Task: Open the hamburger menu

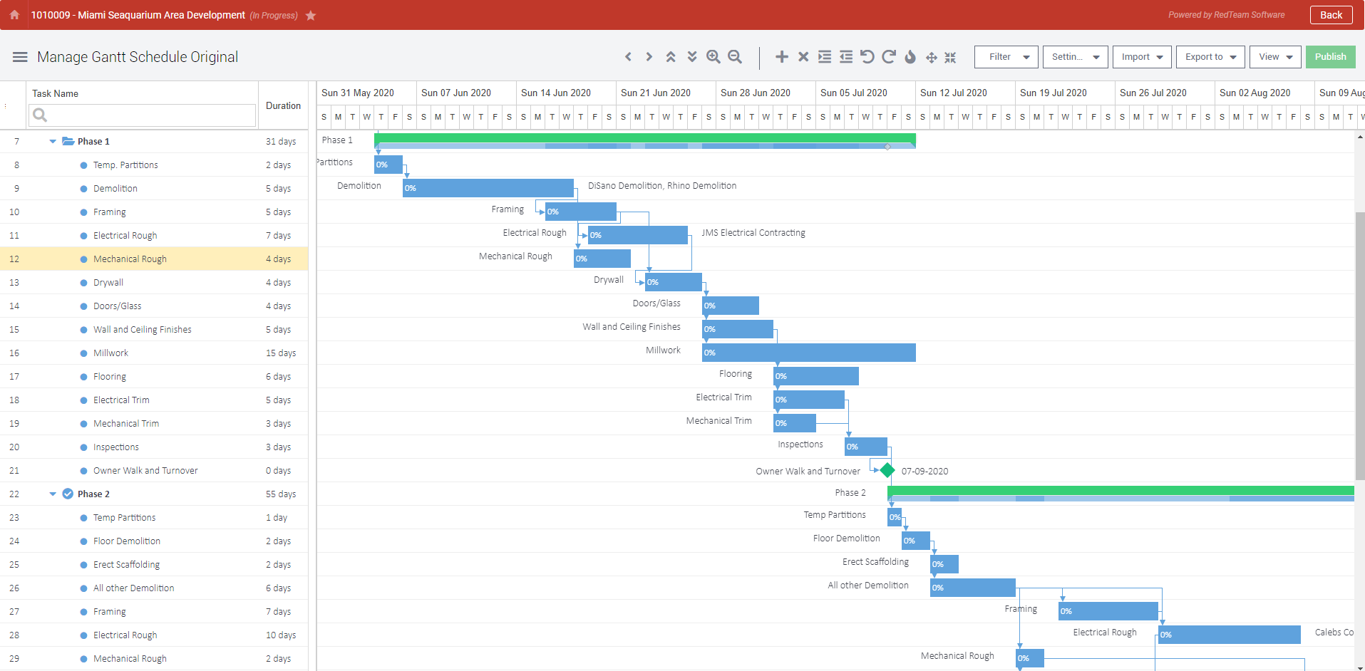Action: coord(20,57)
